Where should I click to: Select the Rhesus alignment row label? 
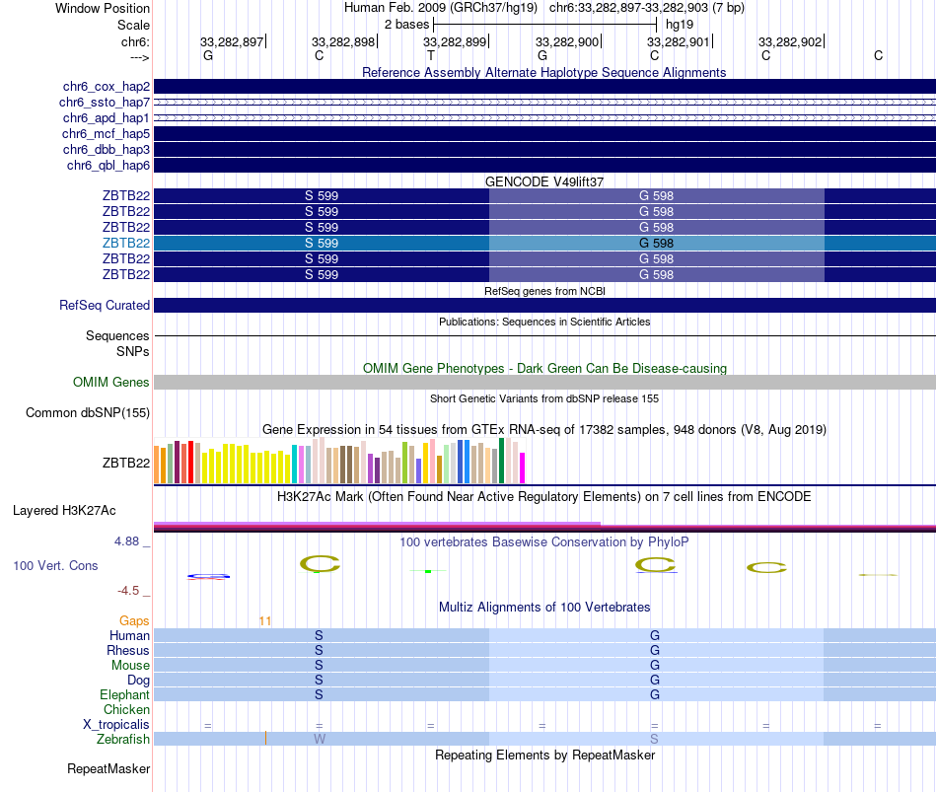point(128,650)
